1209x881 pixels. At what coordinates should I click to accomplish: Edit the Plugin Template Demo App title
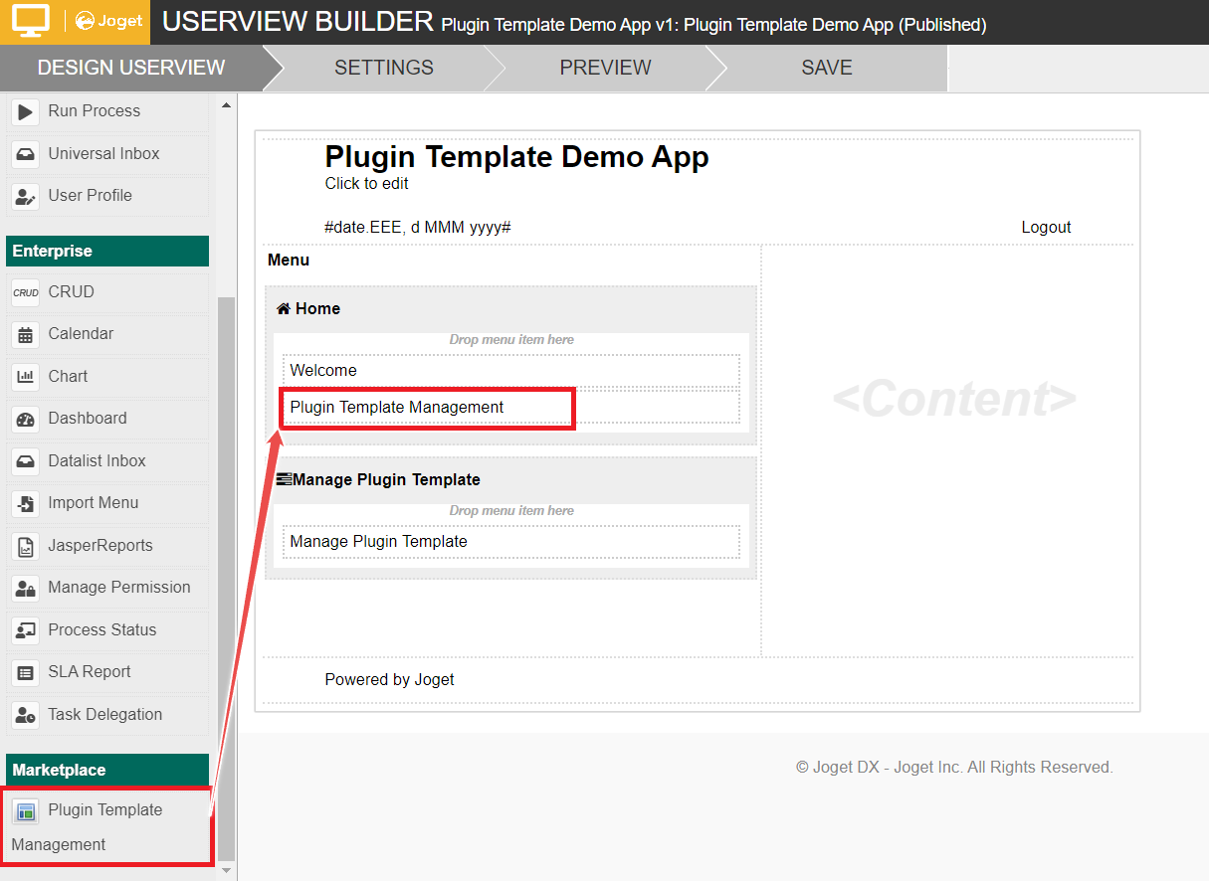tap(516, 157)
